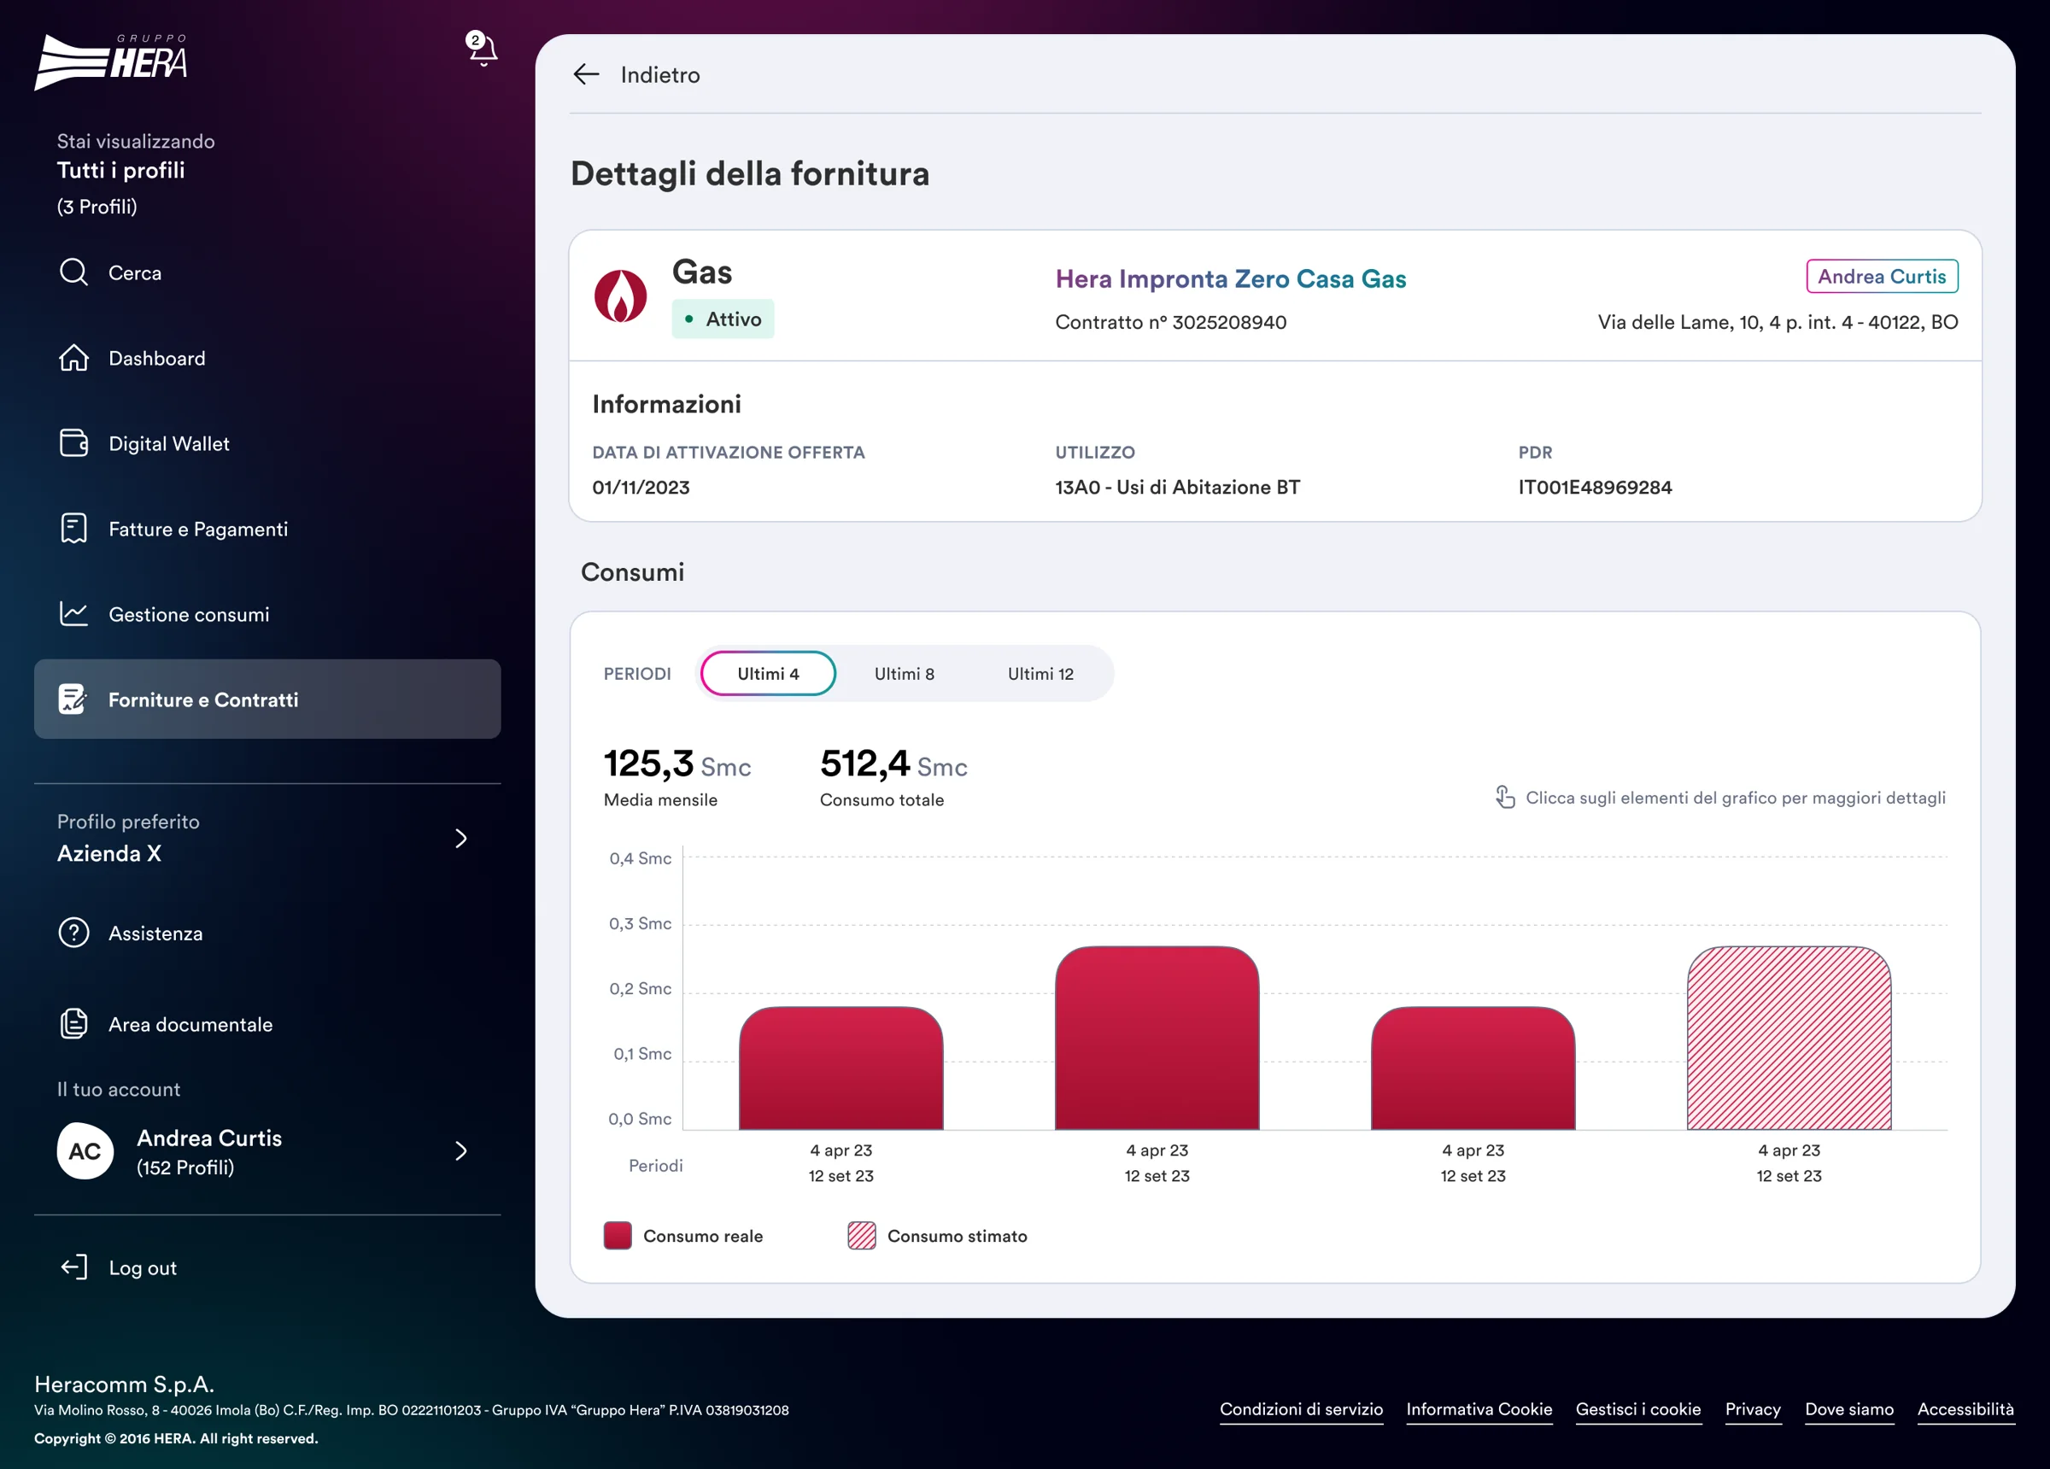Image resolution: width=2050 pixels, height=1469 pixels.
Task: Click the Gestisci i cookie link
Action: 1637,1409
